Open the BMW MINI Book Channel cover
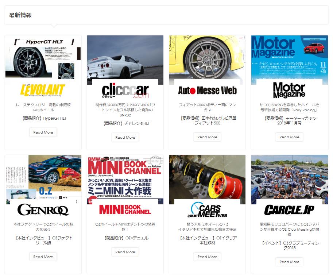The image size is (333, 277). (125, 177)
